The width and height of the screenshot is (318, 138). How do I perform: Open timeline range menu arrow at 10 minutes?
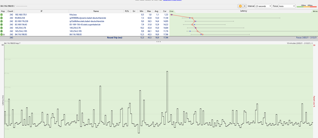312,43
